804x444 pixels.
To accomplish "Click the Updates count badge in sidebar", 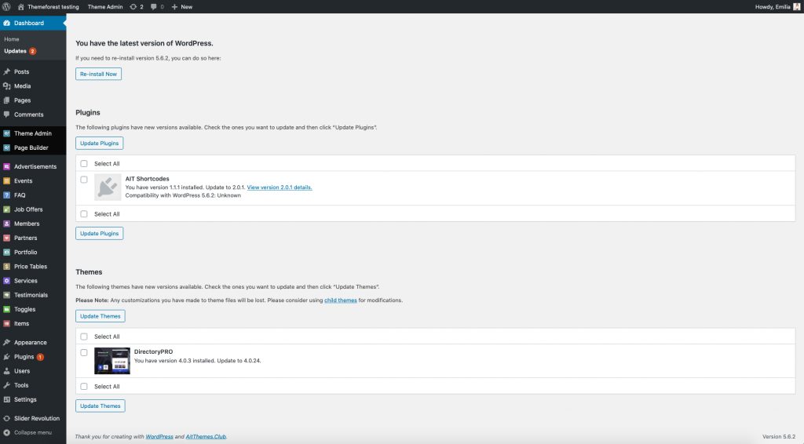I will click(x=33, y=51).
